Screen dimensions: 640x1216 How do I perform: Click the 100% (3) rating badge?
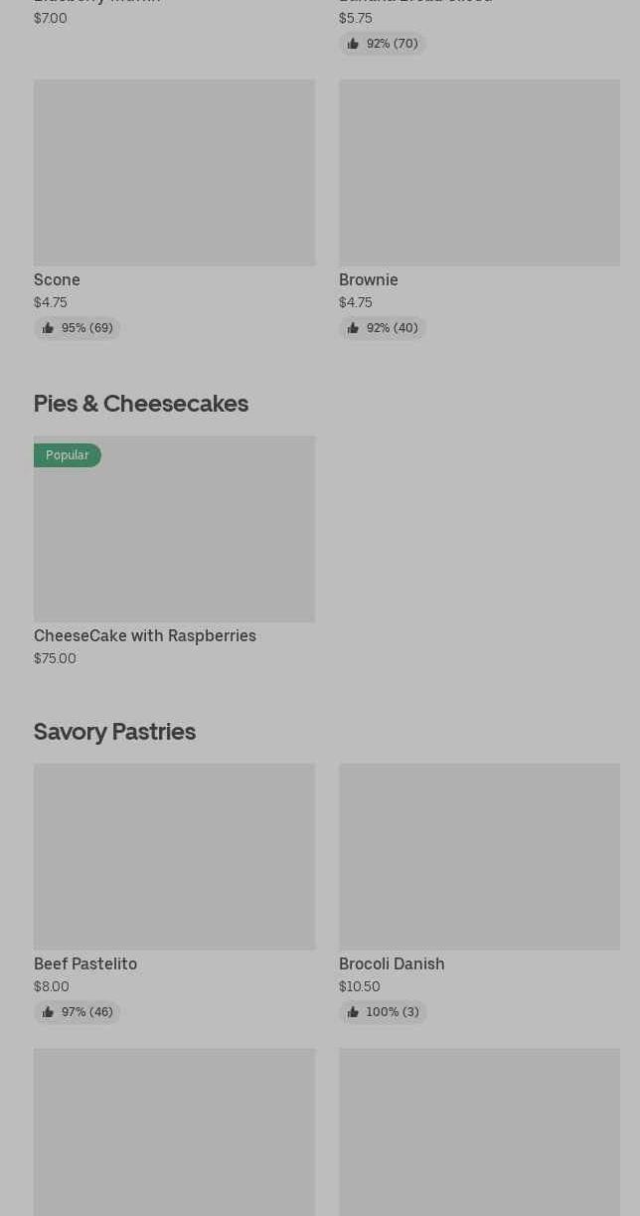(383, 1012)
